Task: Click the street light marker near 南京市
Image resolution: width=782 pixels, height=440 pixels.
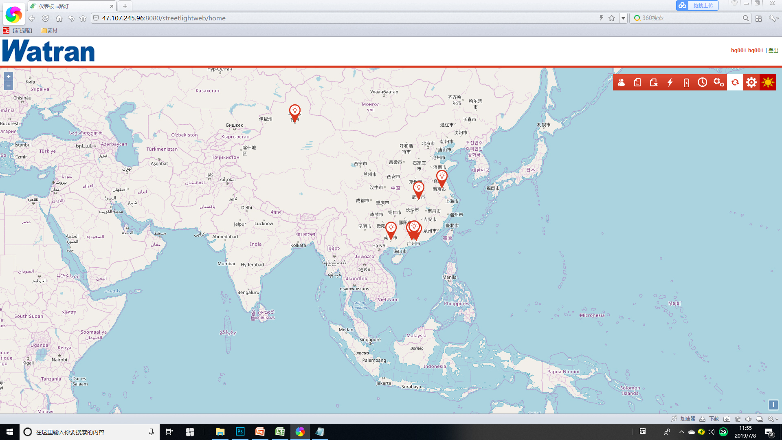Action: coord(442,177)
